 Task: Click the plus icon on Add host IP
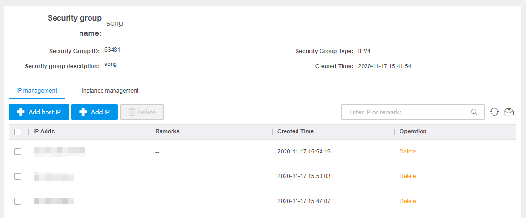coord(21,112)
